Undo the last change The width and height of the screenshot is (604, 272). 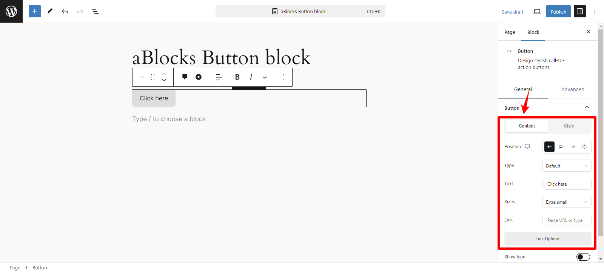click(65, 11)
